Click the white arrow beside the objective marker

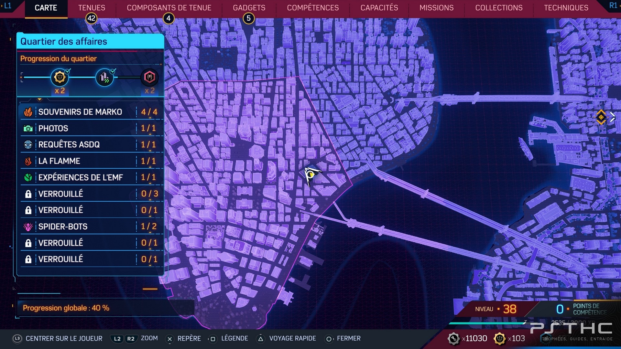click(613, 117)
